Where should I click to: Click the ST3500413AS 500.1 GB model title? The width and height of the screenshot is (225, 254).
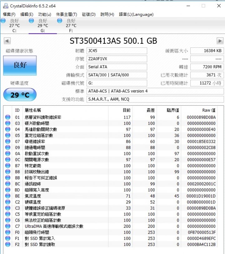pyautogui.click(x=113, y=41)
